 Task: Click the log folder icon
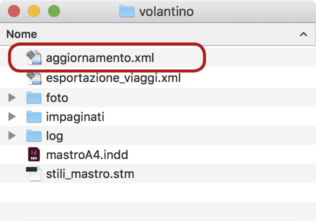33,136
